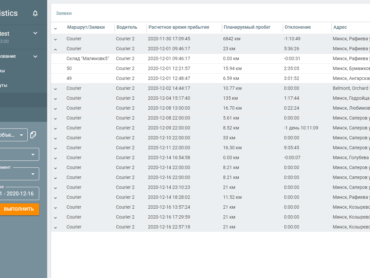Click the ВЫПОЛНИТЬ button

[19, 209]
